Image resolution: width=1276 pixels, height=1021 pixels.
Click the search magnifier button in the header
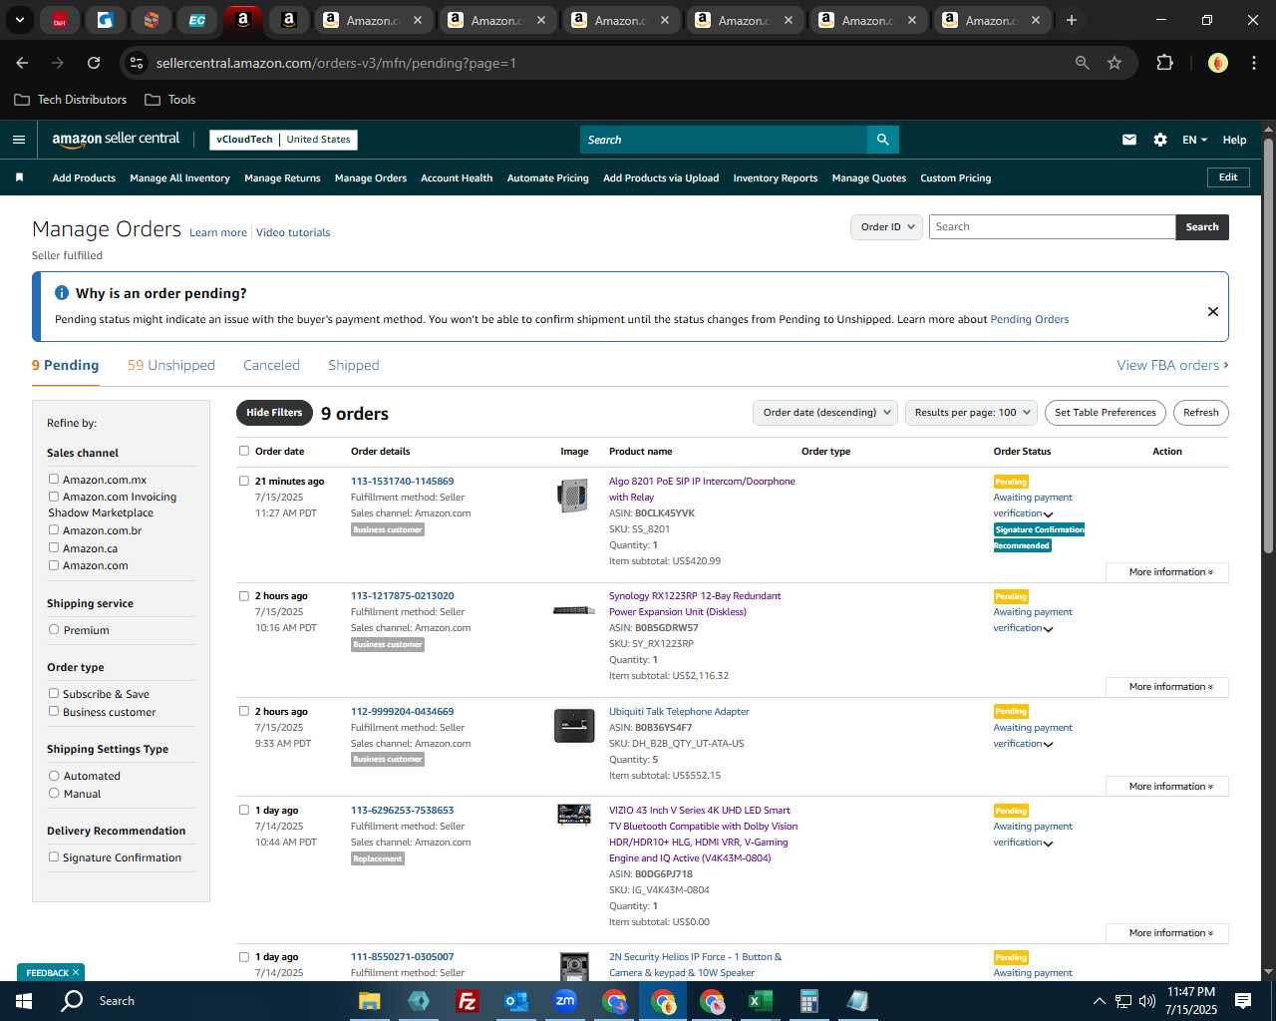[882, 140]
